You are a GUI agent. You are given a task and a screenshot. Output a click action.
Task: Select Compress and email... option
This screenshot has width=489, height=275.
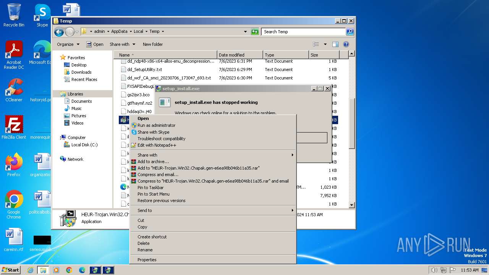click(x=213, y=175)
